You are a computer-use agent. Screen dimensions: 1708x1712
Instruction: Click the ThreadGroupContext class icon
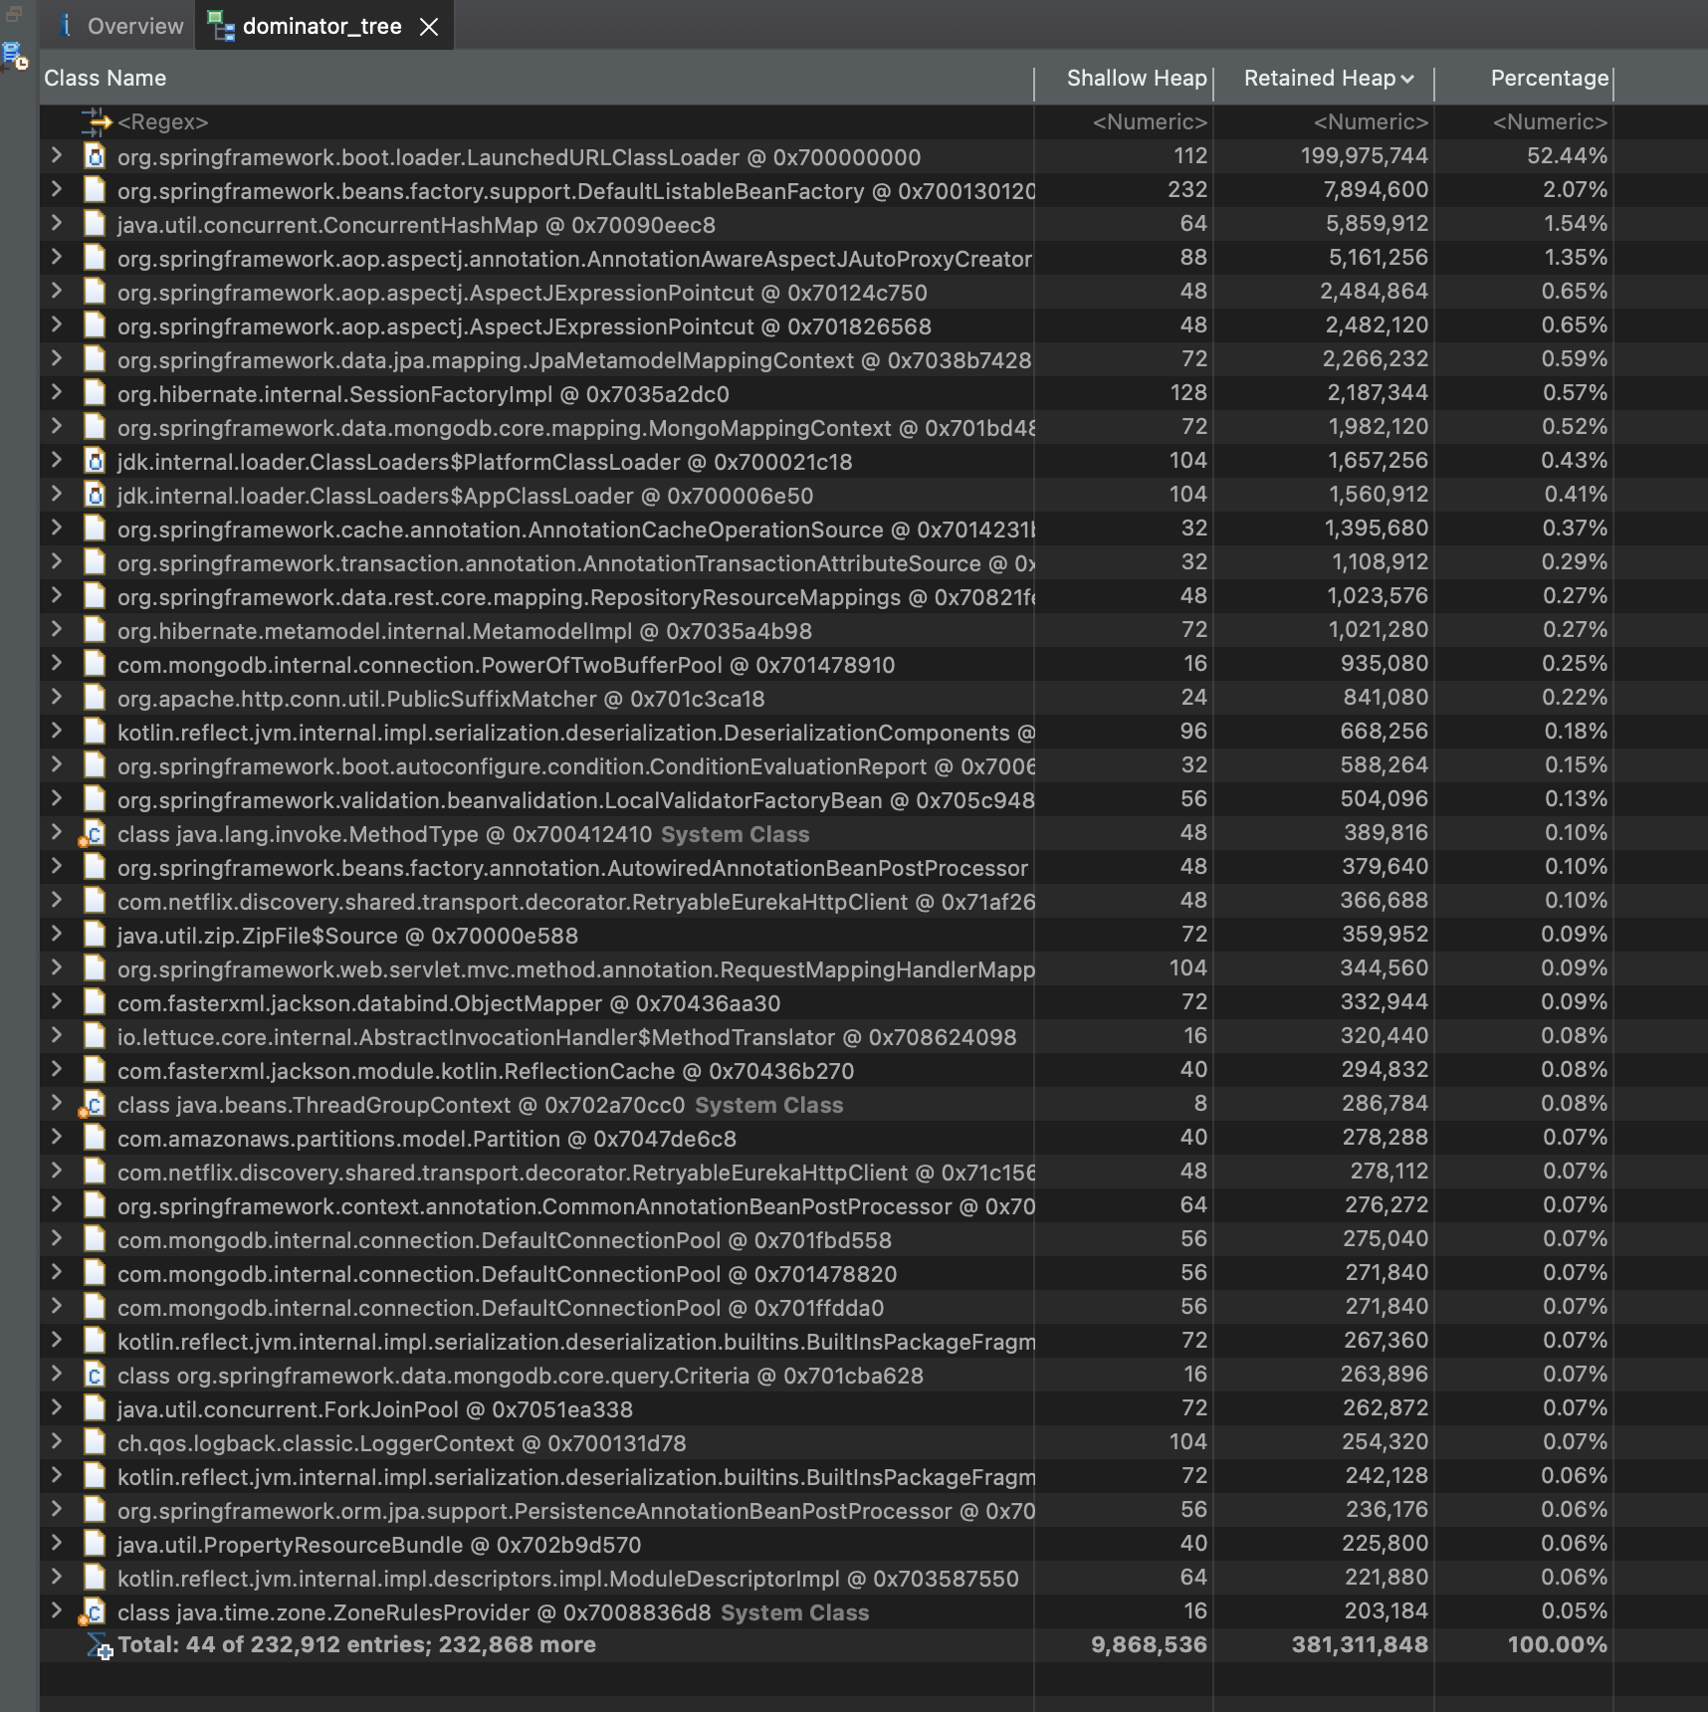click(x=93, y=1105)
